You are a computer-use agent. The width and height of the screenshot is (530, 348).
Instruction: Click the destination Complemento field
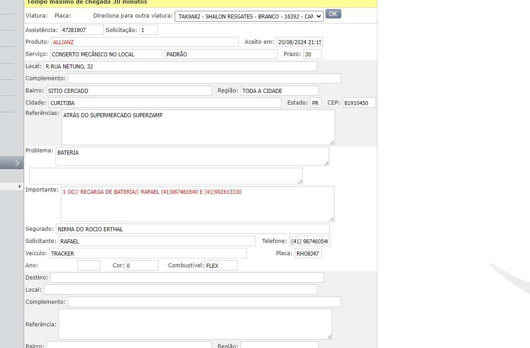click(205, 302)
